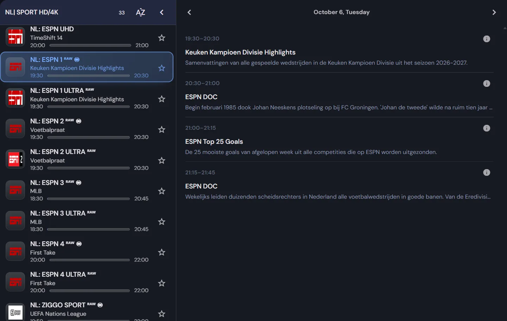Mark NL: ESPN 3 RAW as favorite
This screenshot has width=507, height=321.
click(161, 191)
